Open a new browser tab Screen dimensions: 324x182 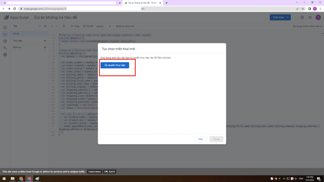click(166, 3)
